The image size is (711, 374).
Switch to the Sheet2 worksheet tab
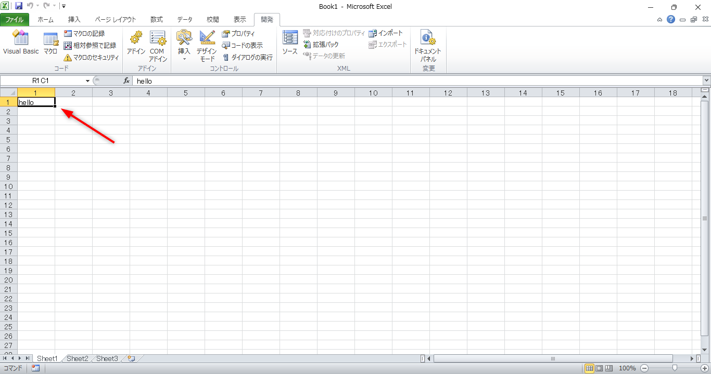pos(78,358)
